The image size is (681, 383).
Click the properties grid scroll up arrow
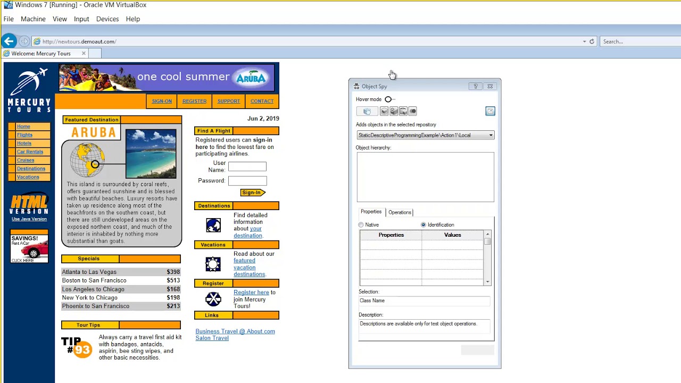(487, 235)
